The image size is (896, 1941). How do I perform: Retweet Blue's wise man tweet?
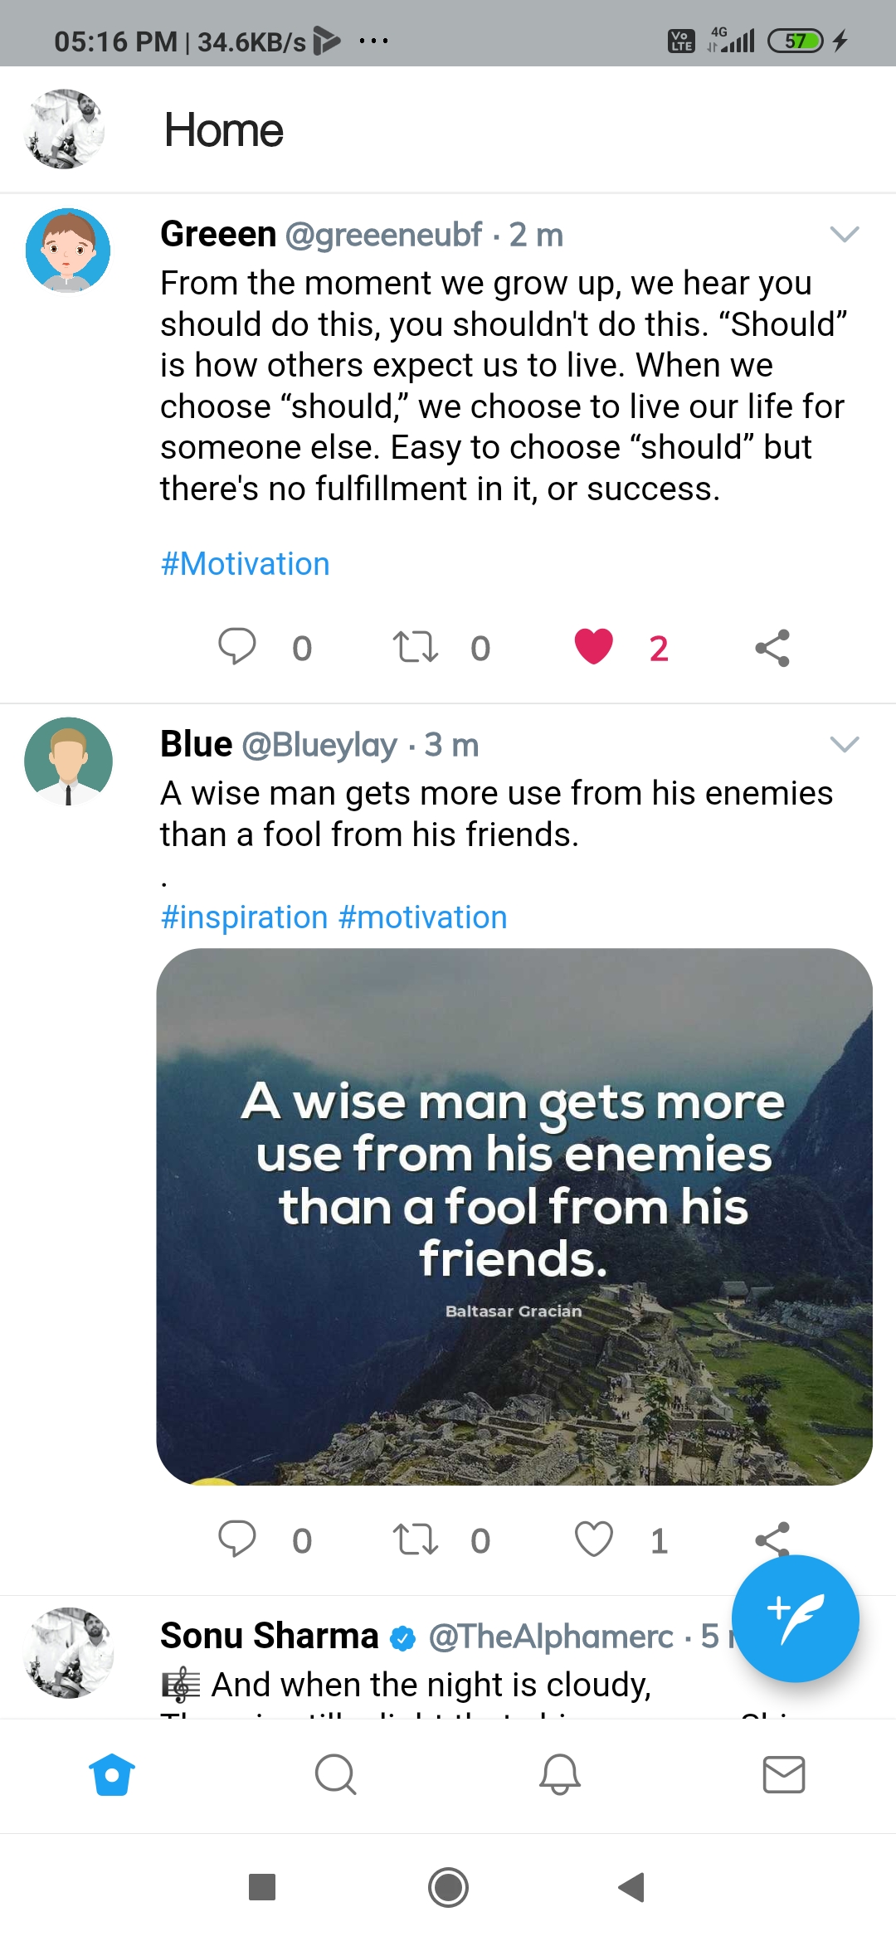click(415, 1540)
